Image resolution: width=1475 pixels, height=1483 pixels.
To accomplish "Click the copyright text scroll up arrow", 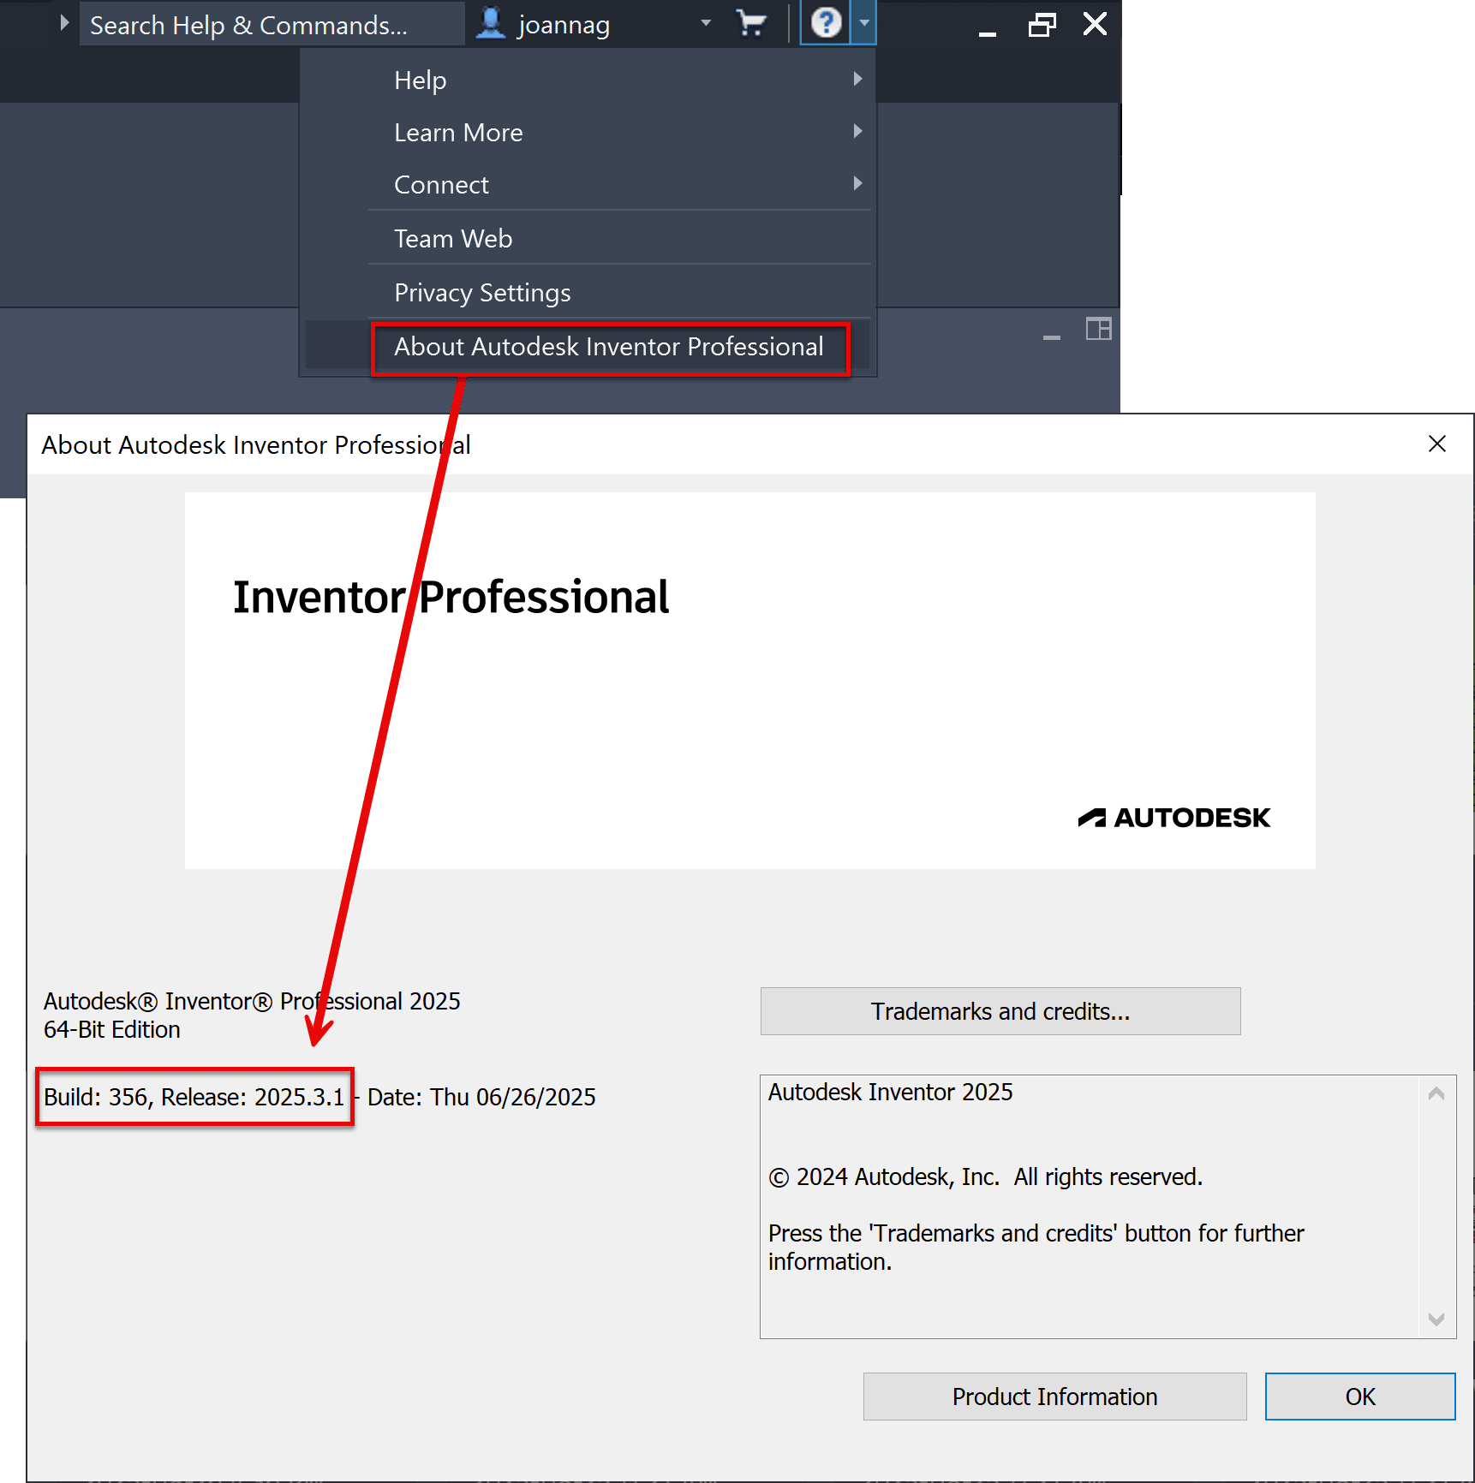I will [x=1436, y=1093].
